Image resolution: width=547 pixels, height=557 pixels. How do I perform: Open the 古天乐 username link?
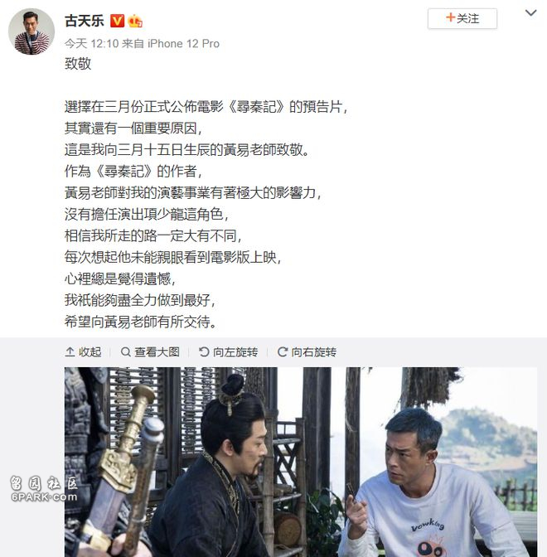pos(85,21)
